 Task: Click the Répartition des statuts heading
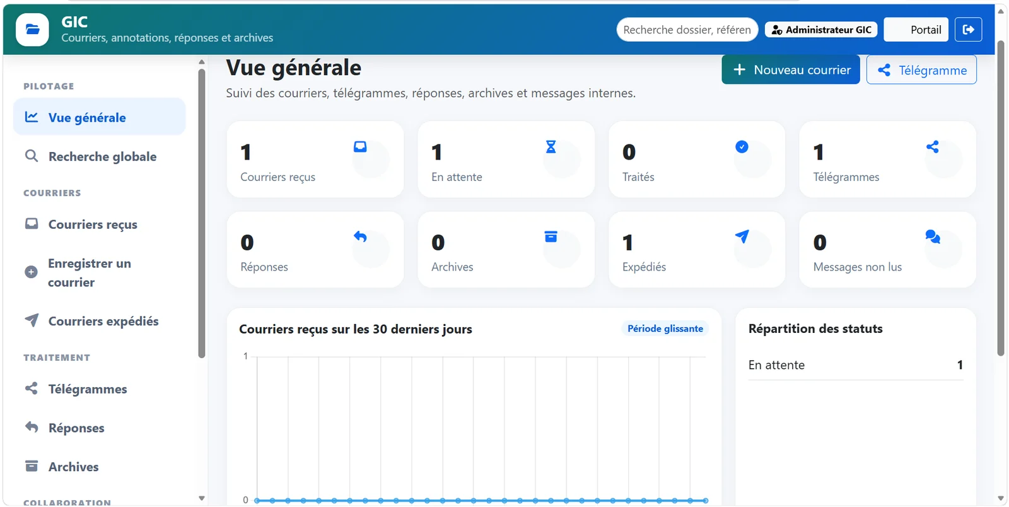pyautogui.click(x=815, y=329)
